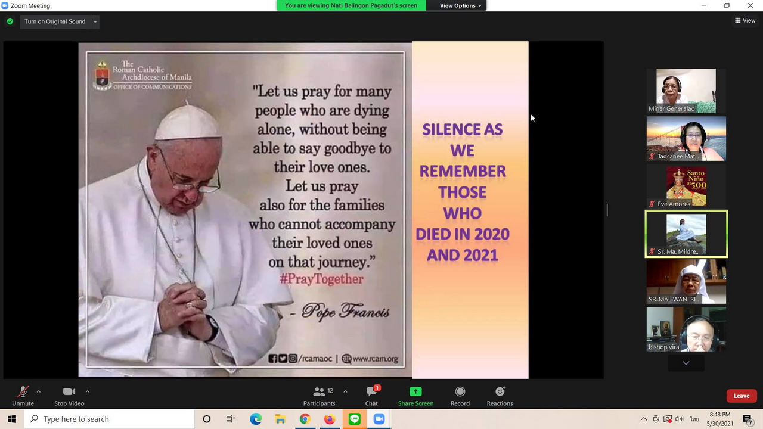The height and width of the screenshot is (429, 763).
Task: Unmute the microphone
Action: [23, 392]
